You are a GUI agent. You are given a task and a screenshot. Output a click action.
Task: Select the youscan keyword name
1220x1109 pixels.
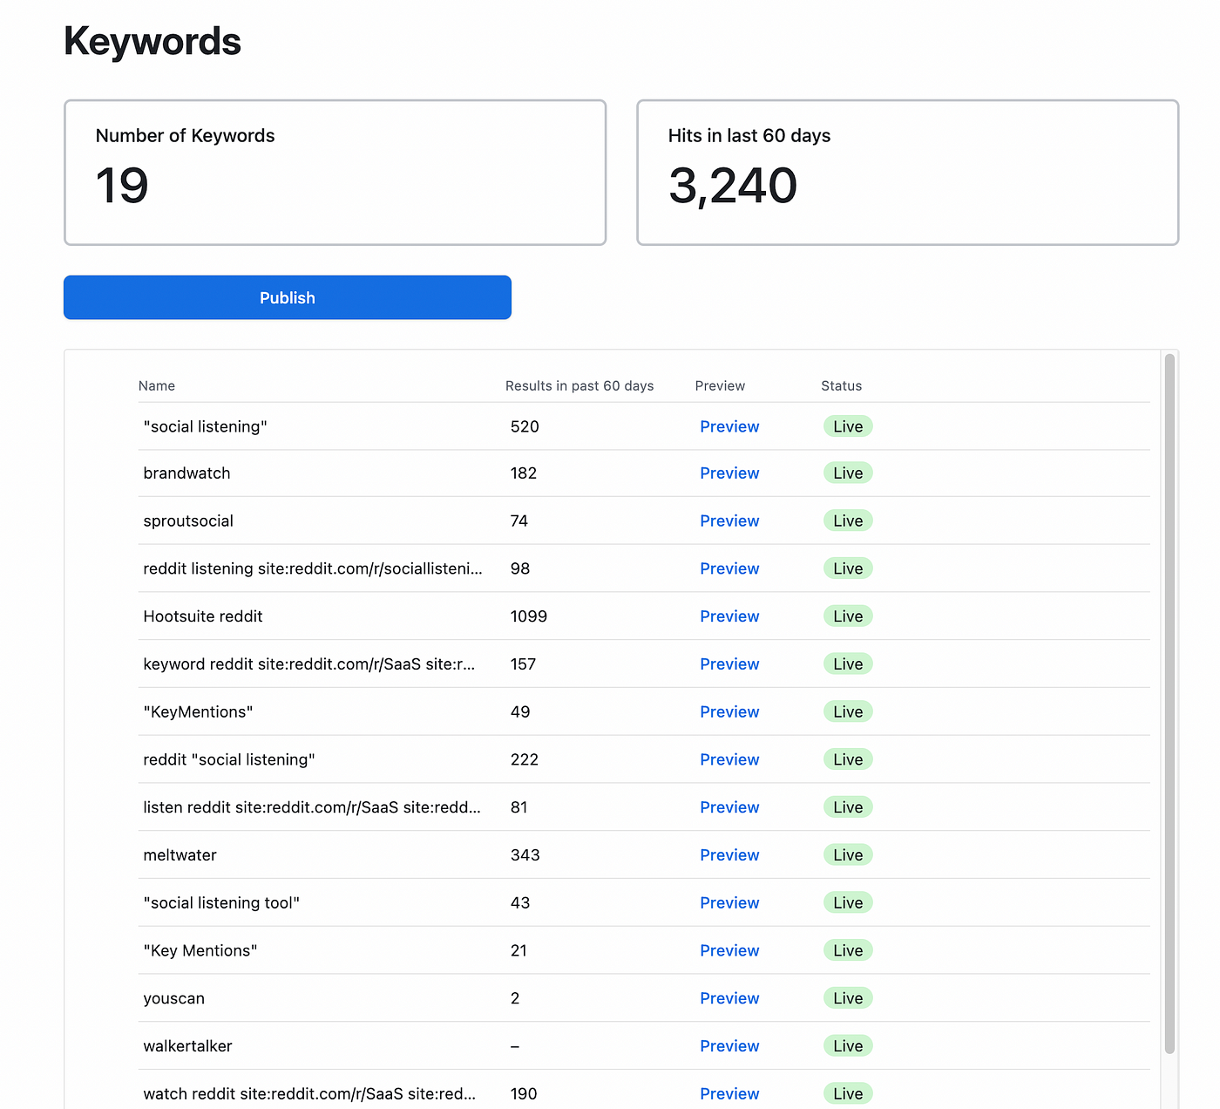click(x=174, y=998)
